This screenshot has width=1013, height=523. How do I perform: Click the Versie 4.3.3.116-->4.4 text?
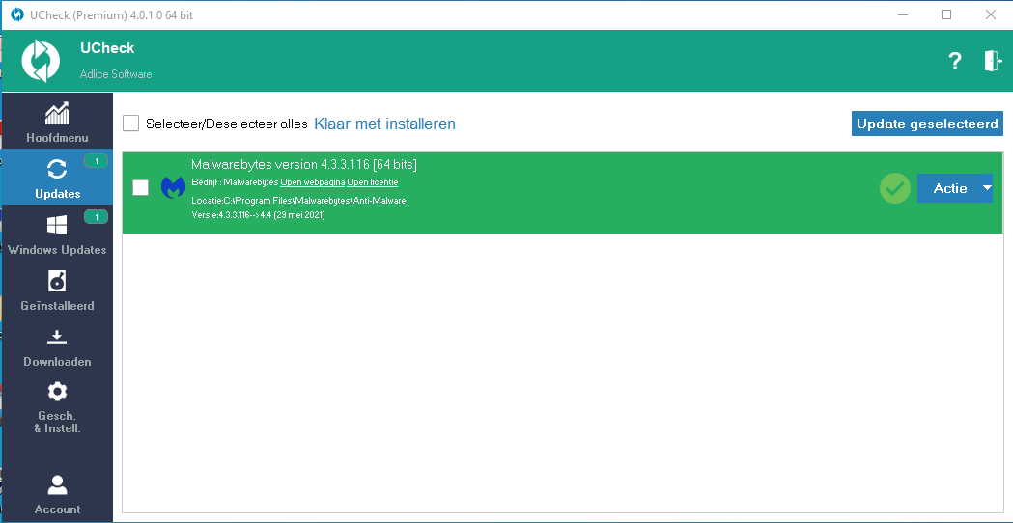[259, 215]
